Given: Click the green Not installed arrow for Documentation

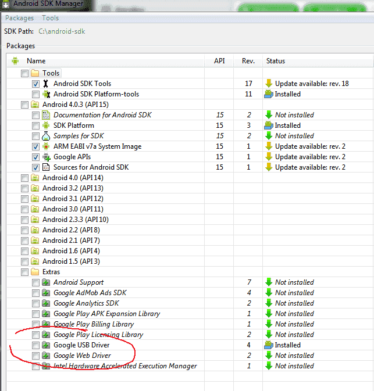Looking at the screenshot, I should (x=269, y=115).
